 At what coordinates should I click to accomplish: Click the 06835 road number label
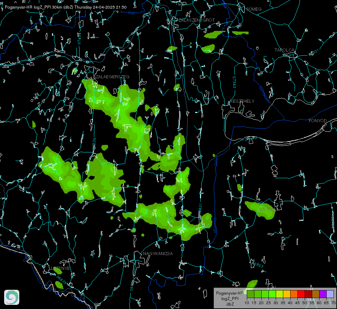point(62,280)
